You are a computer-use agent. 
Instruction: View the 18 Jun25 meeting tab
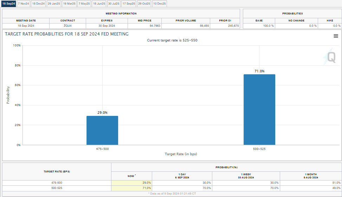(x=99, y=4)
